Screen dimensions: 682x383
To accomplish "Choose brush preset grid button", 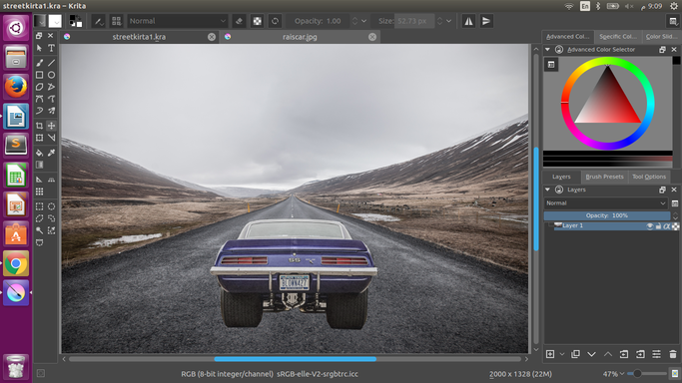I will click(116, 21).
